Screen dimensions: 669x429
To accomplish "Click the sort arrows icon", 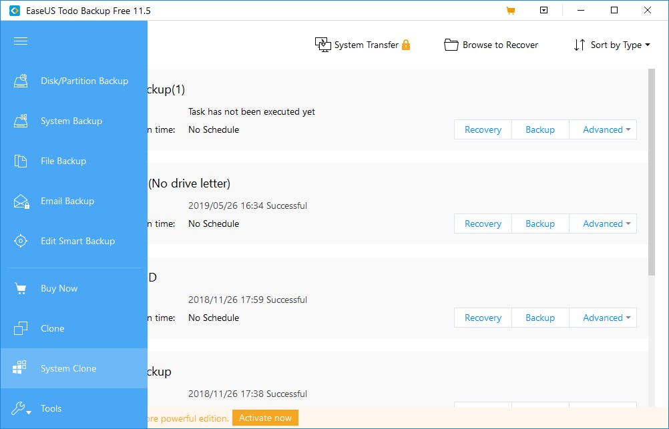I will click(580, 45).
